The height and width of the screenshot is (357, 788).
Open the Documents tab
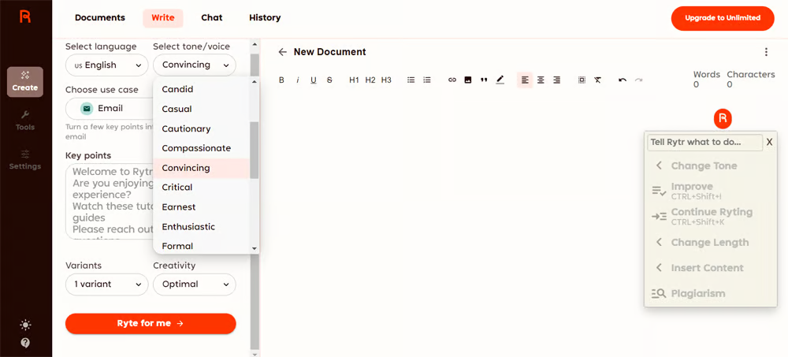pos(100,17)
